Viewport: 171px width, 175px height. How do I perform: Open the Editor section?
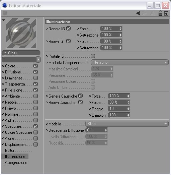[x=10, y=151]
